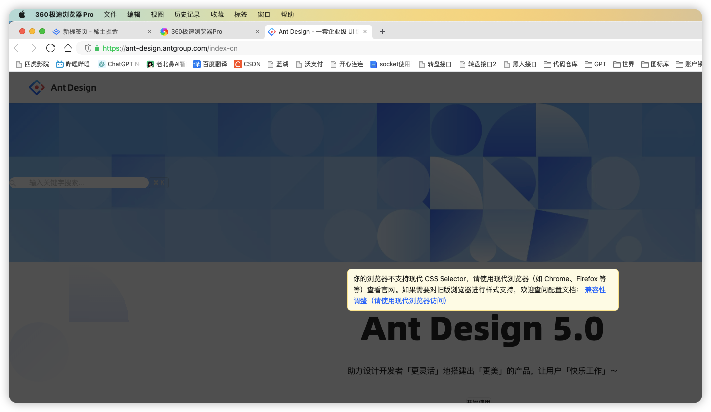This screenshot has width=711, height=412.
Task: Expand the 代码仓库 bookmark folder
Action: [x=561, y=64]
